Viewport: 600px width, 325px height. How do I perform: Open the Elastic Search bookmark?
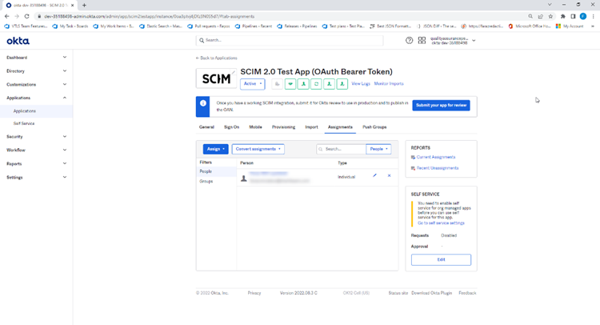pyautogui.click(x=161, y=26)
